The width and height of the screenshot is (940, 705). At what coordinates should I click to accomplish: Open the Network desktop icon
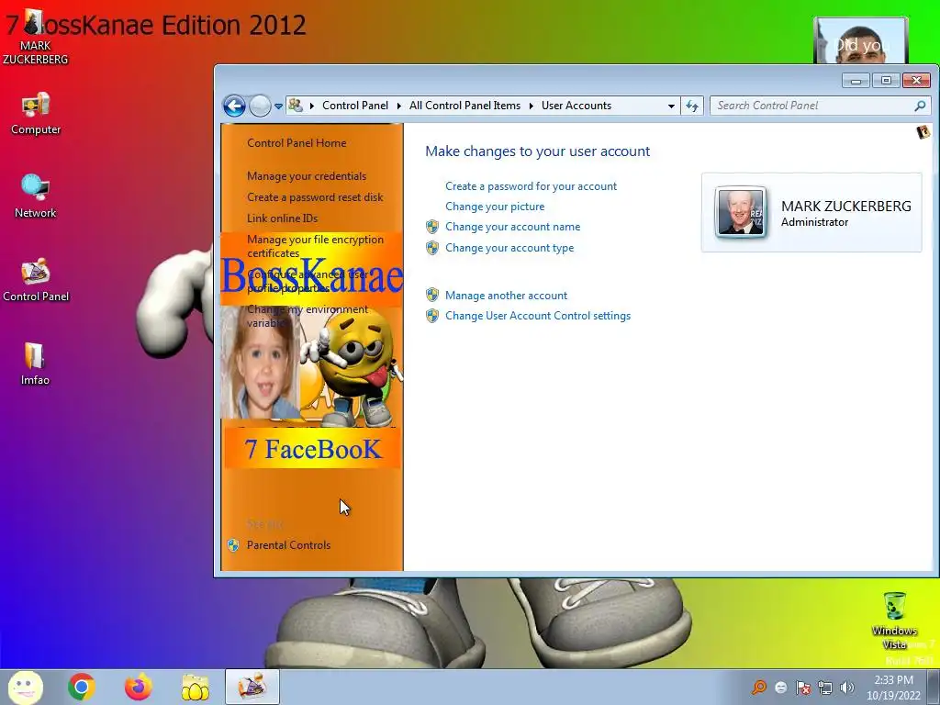[36, 196]
